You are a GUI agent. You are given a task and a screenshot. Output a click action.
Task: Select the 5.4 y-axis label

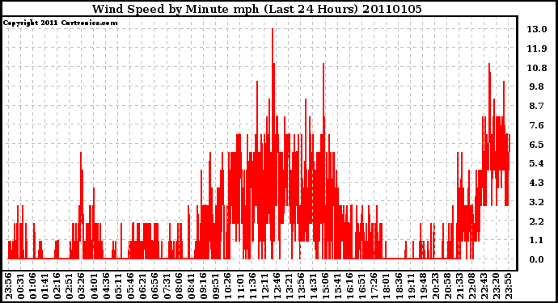(x=537, y=163)
